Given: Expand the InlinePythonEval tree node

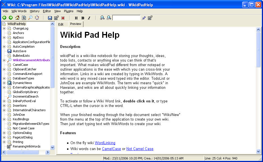Looking at the screenshot, I should point(4,101).
